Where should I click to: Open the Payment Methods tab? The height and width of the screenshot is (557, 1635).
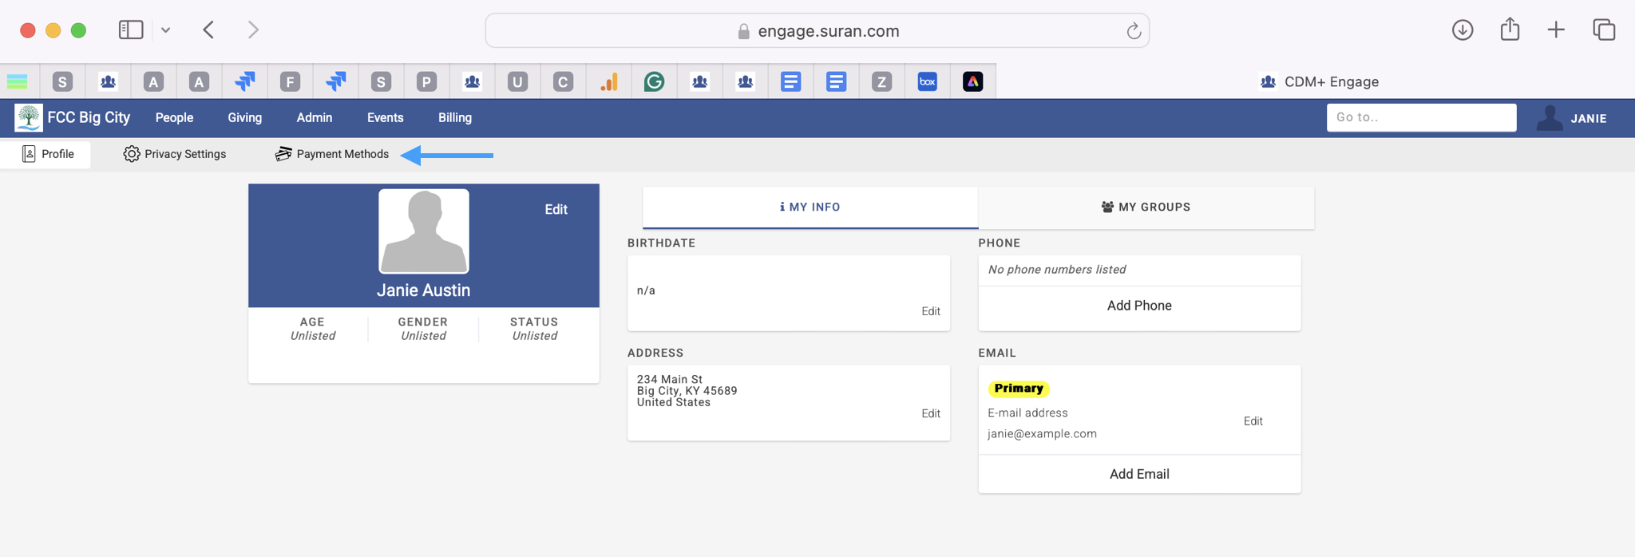[x=332, y=154]
